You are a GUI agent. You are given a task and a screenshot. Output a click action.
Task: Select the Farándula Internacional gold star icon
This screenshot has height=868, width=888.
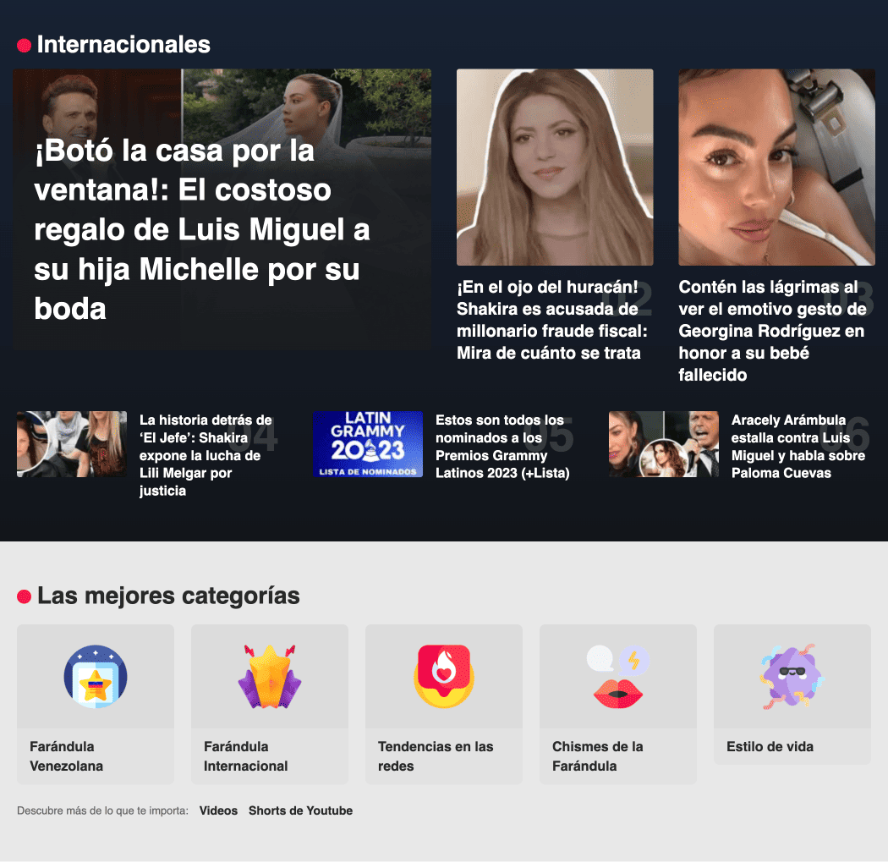click(270, 677)
